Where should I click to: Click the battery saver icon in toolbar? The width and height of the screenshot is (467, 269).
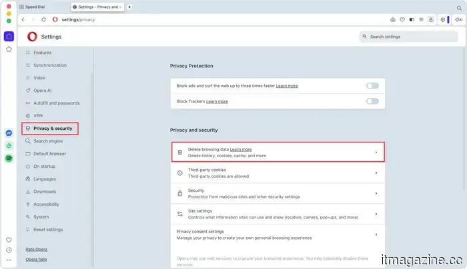[412, 19]
